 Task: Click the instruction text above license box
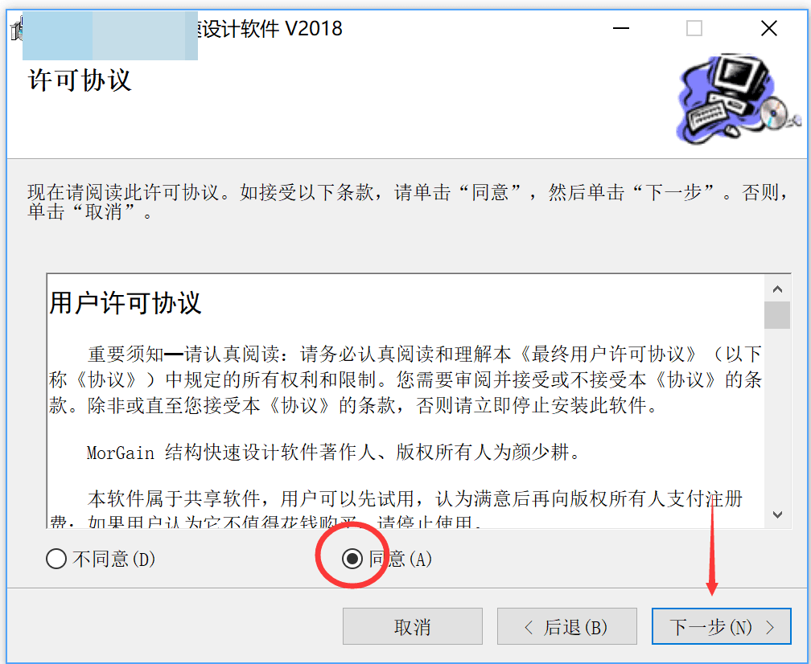coord(408,202)
